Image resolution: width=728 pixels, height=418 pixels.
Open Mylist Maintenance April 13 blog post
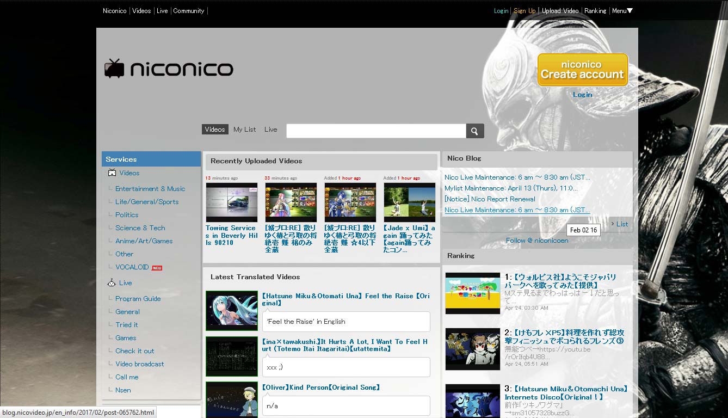click(x=511, y=188)
